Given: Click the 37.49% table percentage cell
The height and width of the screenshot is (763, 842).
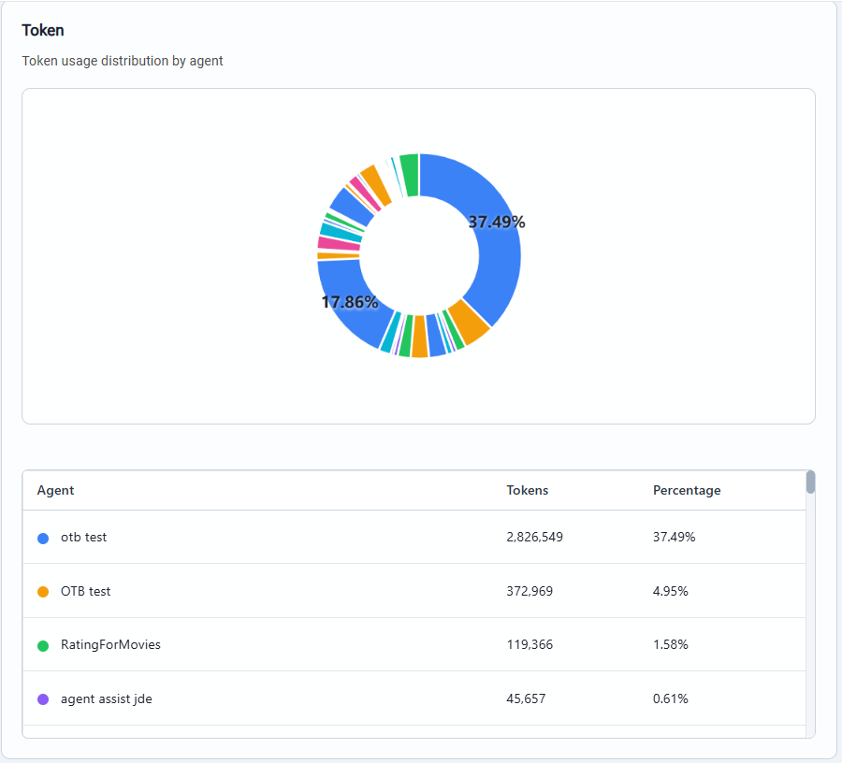Looking at the screenshot, I should pos(674,537).
